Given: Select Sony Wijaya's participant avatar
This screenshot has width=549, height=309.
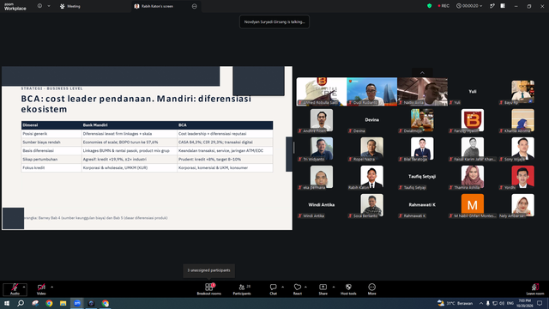Looking at the screenshot, I should pos(522,148).
